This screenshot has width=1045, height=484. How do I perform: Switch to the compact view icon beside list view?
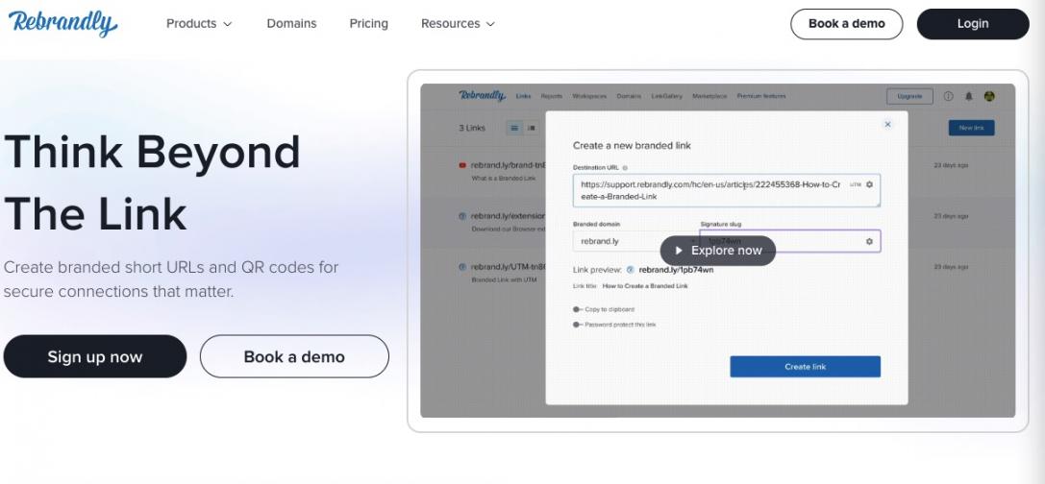point(532,128)
